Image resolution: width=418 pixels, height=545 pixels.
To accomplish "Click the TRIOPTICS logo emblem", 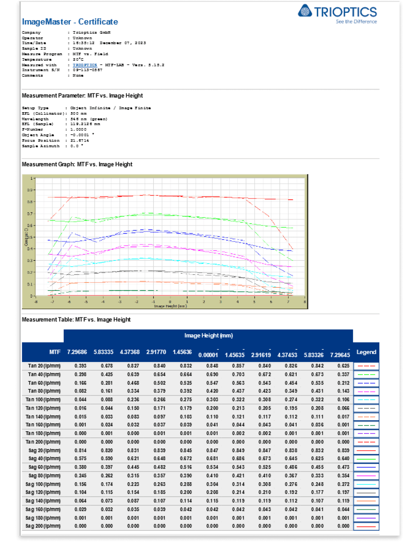I will [305, 11].
